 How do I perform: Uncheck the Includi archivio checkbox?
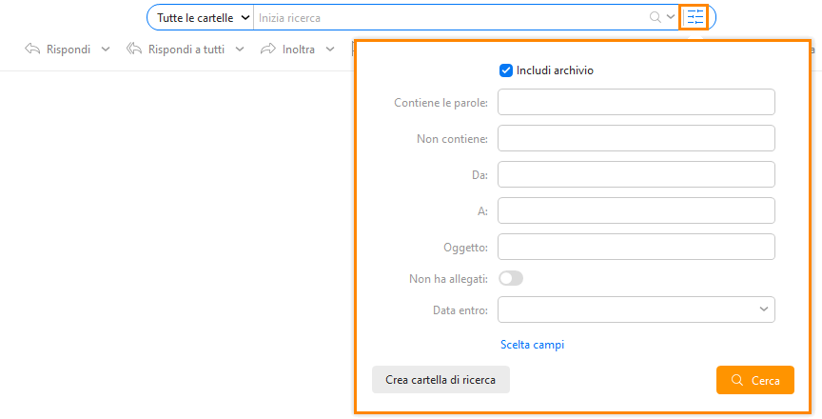coord(506,70)
